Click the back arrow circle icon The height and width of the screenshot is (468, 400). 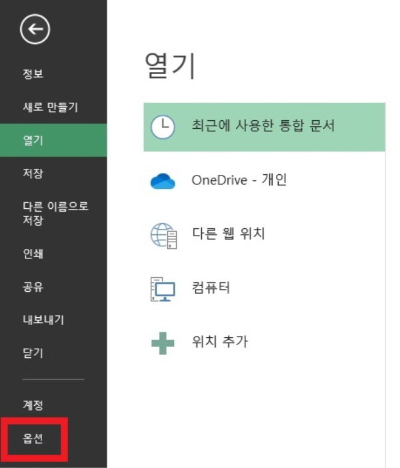35,29
